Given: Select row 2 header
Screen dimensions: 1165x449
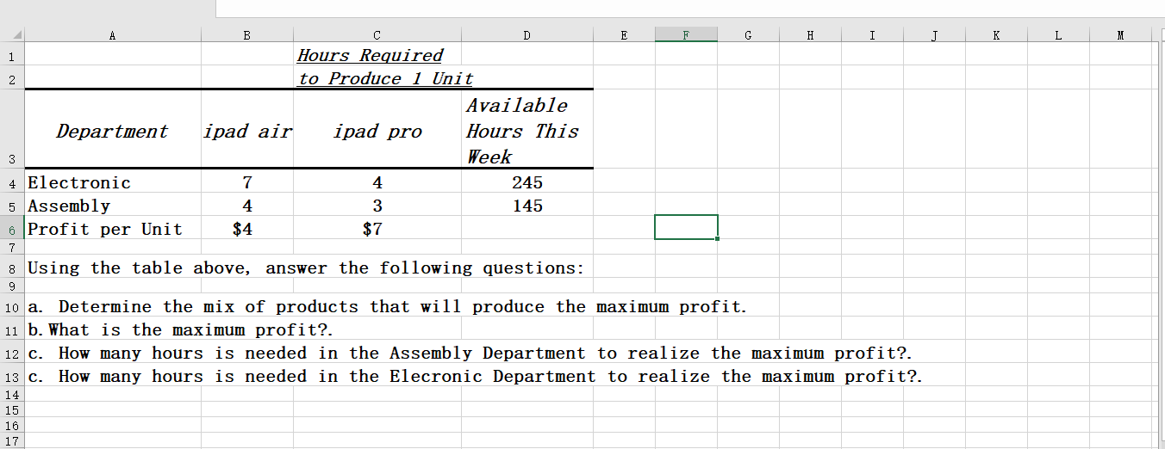Looking at the screenshot, I should [x=13, y=78].
